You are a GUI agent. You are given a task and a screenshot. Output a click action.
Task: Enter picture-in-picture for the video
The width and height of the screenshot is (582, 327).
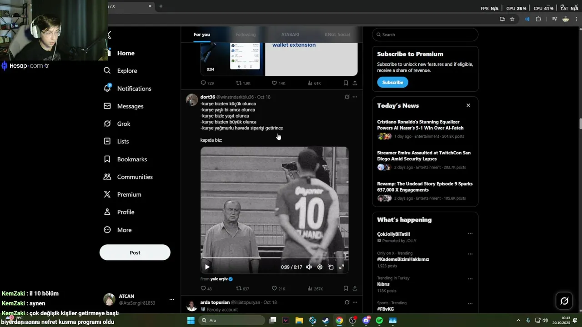(331, 267)
